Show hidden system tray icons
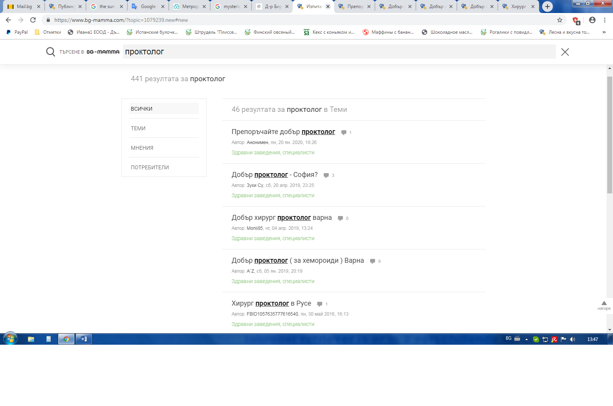 (526, 339)
